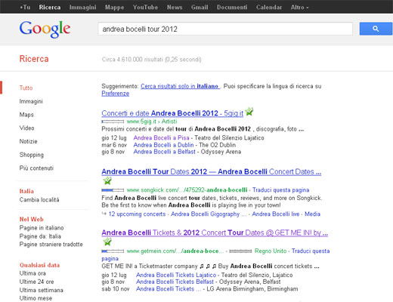Click rating bar beside www.5gig.it URL
Image resolution: width=393 pixels, height=302 pixels.
113,122
